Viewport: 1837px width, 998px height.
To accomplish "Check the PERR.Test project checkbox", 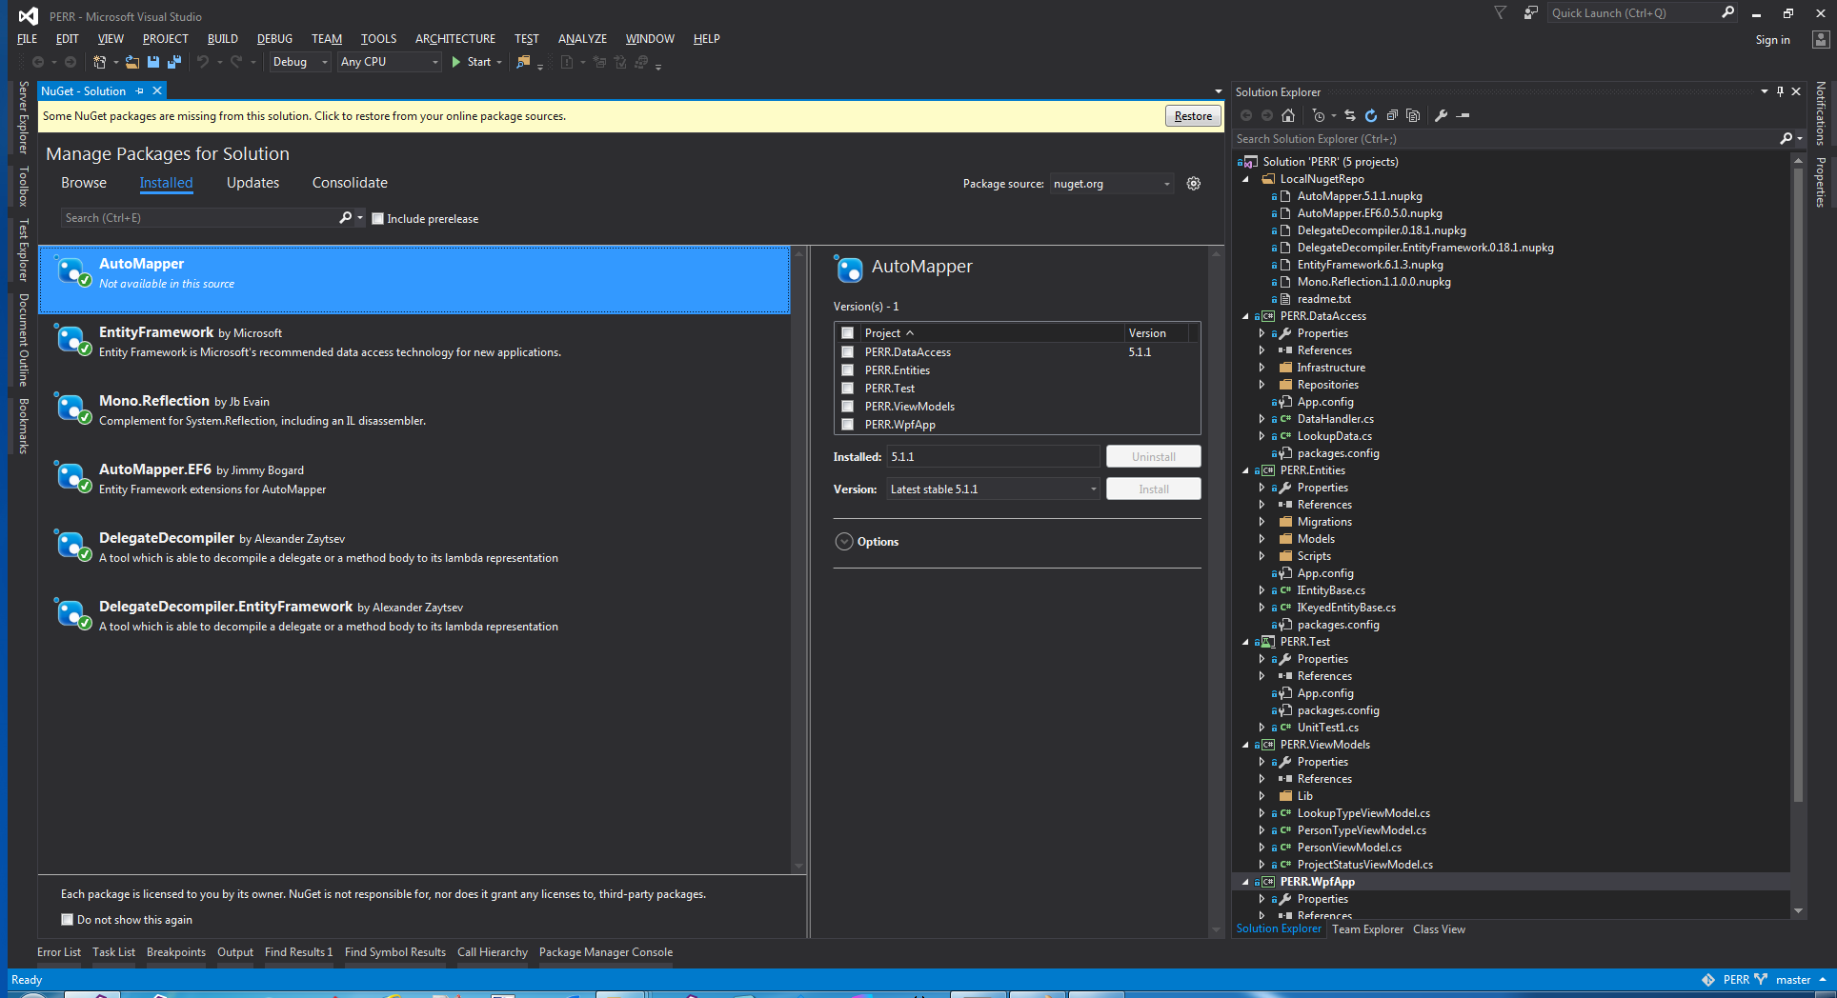I will pos(847,389).
